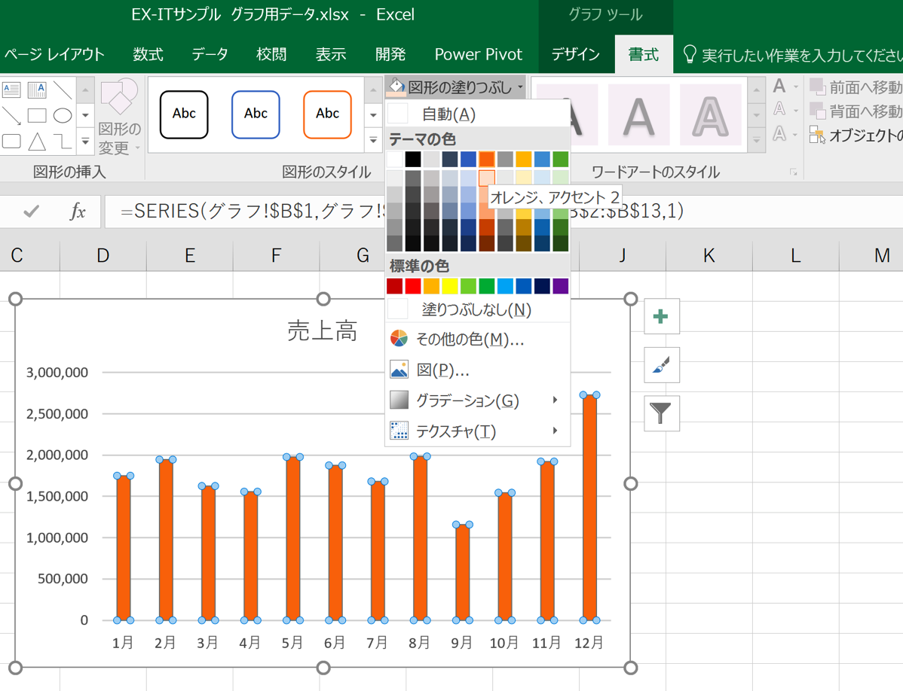Expand the shape styles gallery more arrow
The image size is (903, 691).
coord(373,140)
